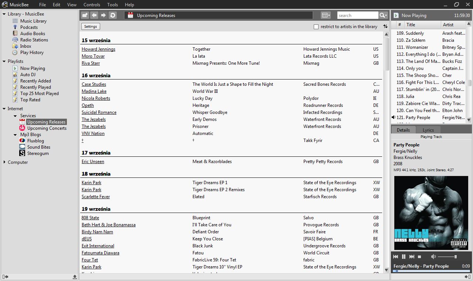Click the track progress seek bar
473x281 pixels.
pos(431,271)
